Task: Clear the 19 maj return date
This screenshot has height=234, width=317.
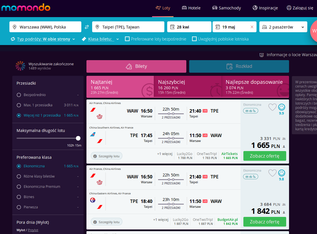Action: [252, 27]
